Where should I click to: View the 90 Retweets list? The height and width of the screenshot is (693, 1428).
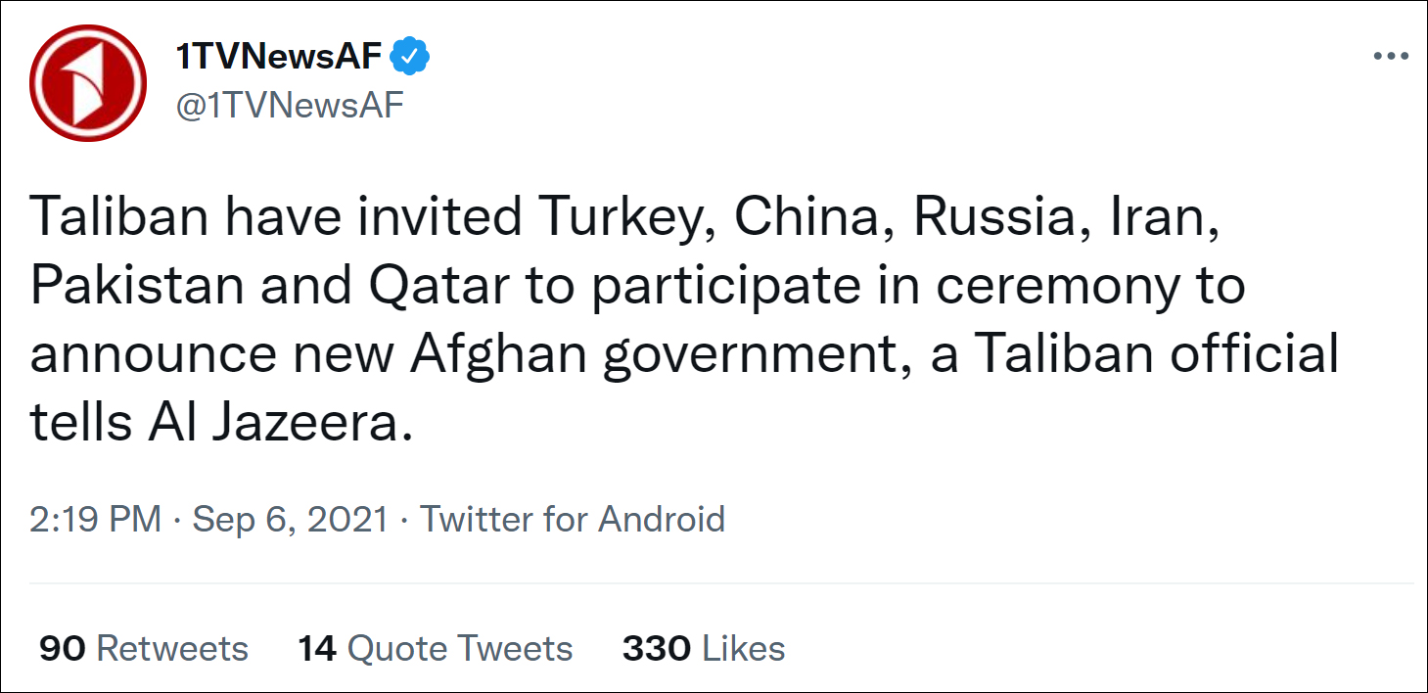click(x=144, y=648)
